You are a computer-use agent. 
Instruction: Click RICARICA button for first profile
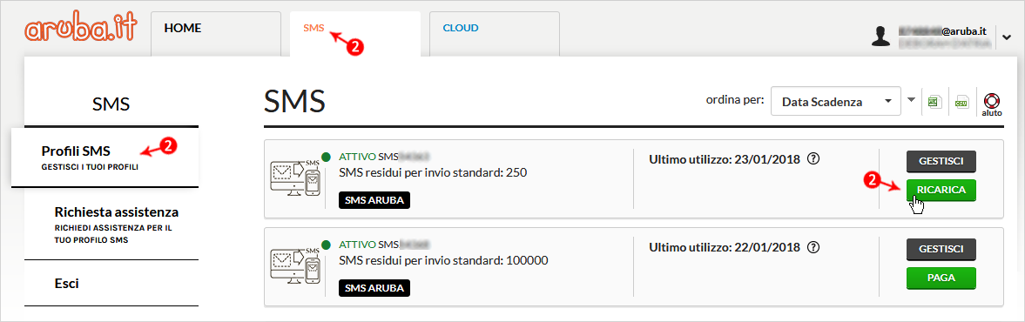point(941,190)
